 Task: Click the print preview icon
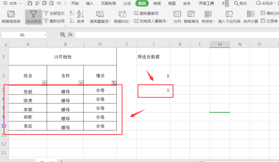(52, 3)
